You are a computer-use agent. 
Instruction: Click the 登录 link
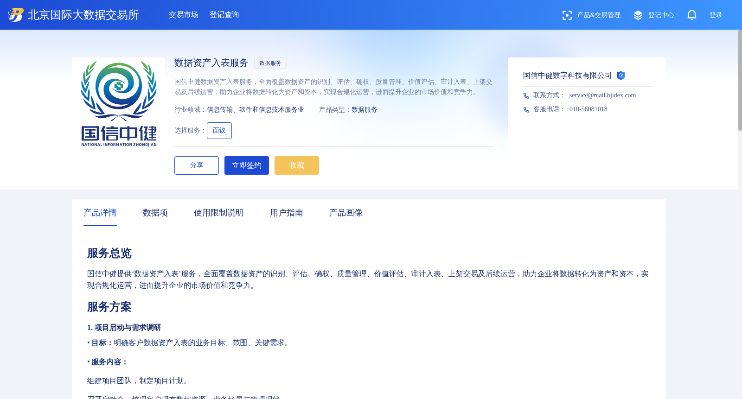(x=716, y=15)
